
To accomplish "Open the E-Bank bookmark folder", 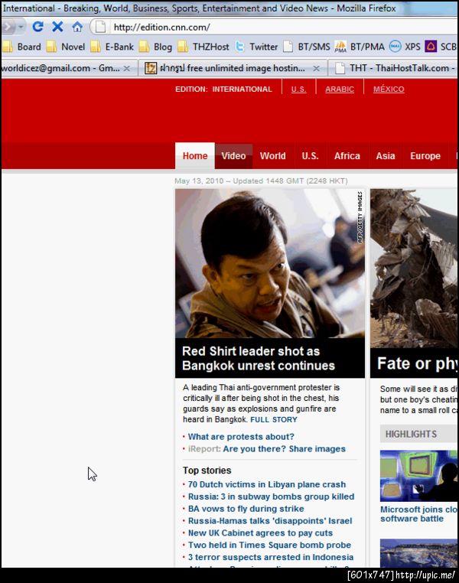I will click(112, 47).
